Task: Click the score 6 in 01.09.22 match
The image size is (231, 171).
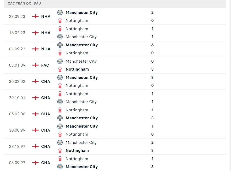Action: (x=152, y=45)
